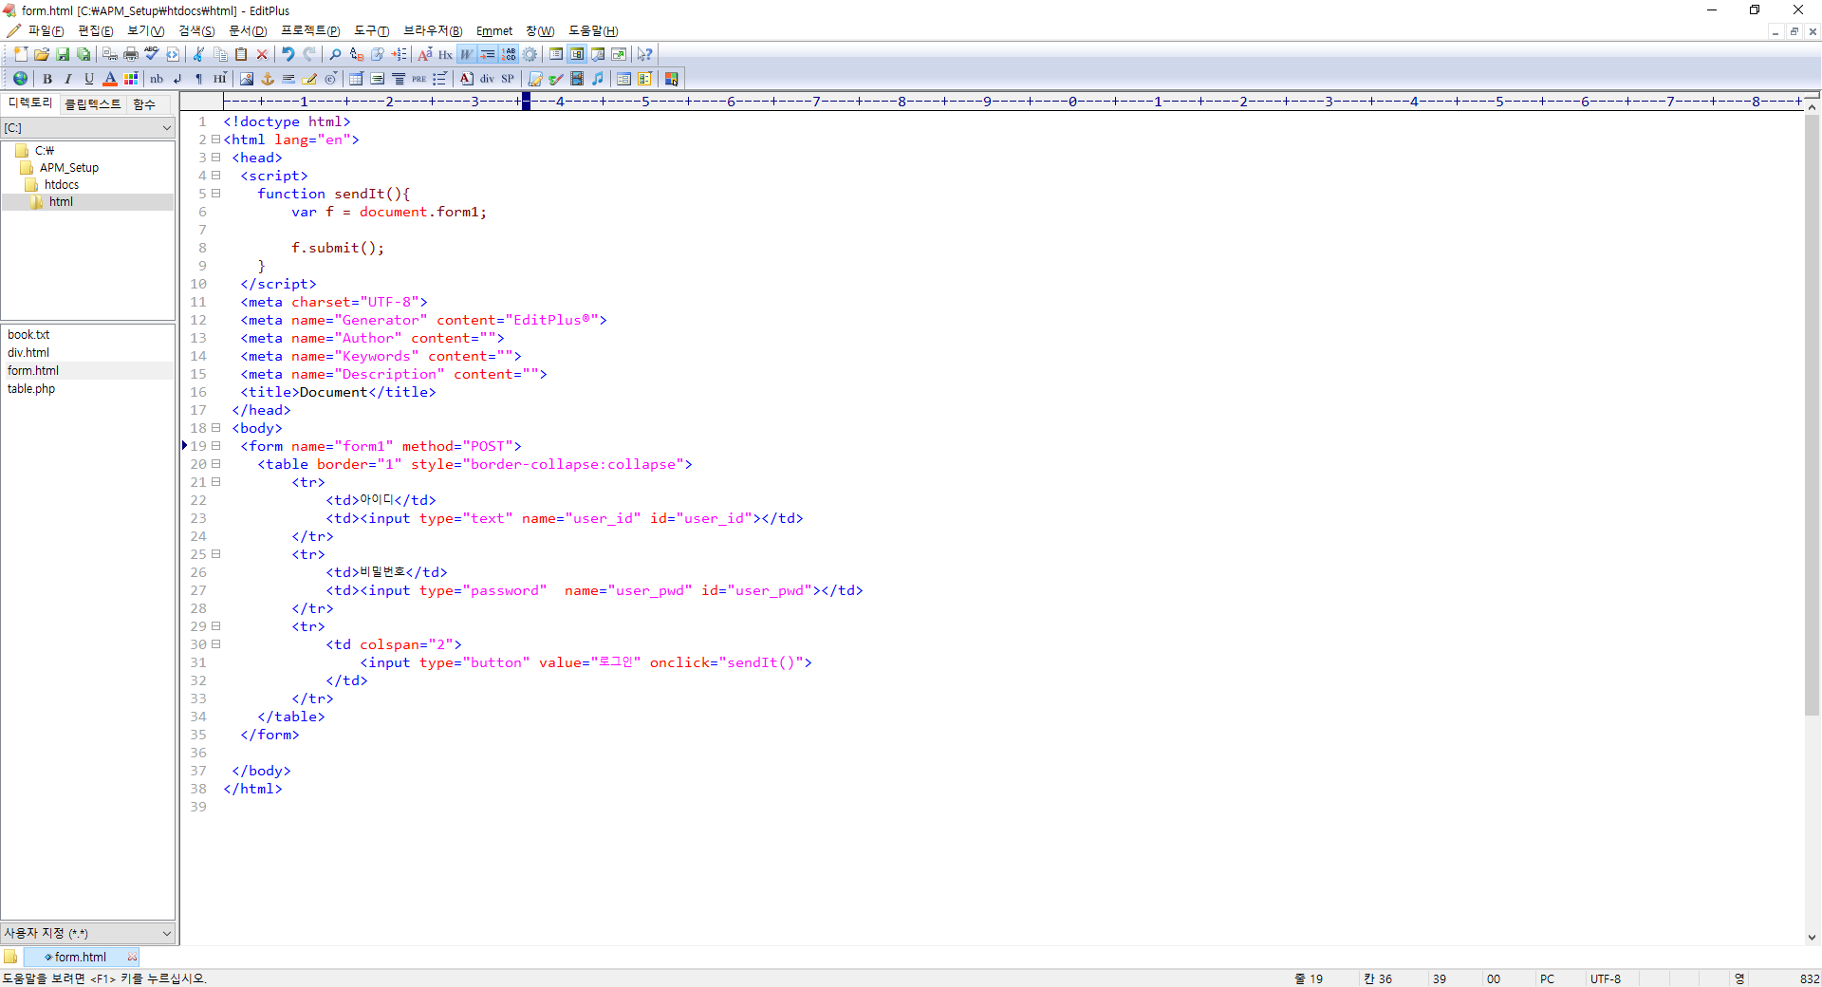Screen dimensions: 1822x987
Task: Select APM_Setup folder in directory tree
Action: pyautogui.click(x=69, y=168)
